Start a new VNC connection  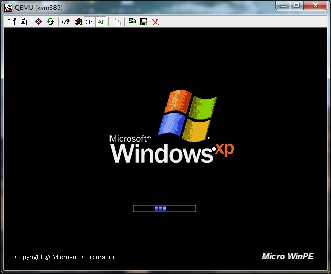132,22
